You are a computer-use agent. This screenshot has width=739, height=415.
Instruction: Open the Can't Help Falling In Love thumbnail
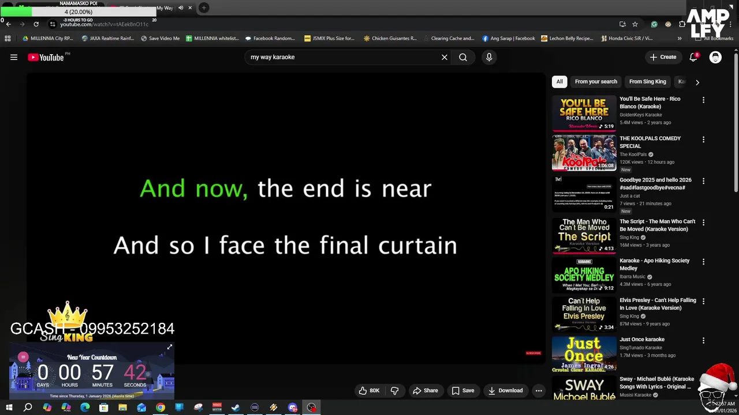[584, 314]
